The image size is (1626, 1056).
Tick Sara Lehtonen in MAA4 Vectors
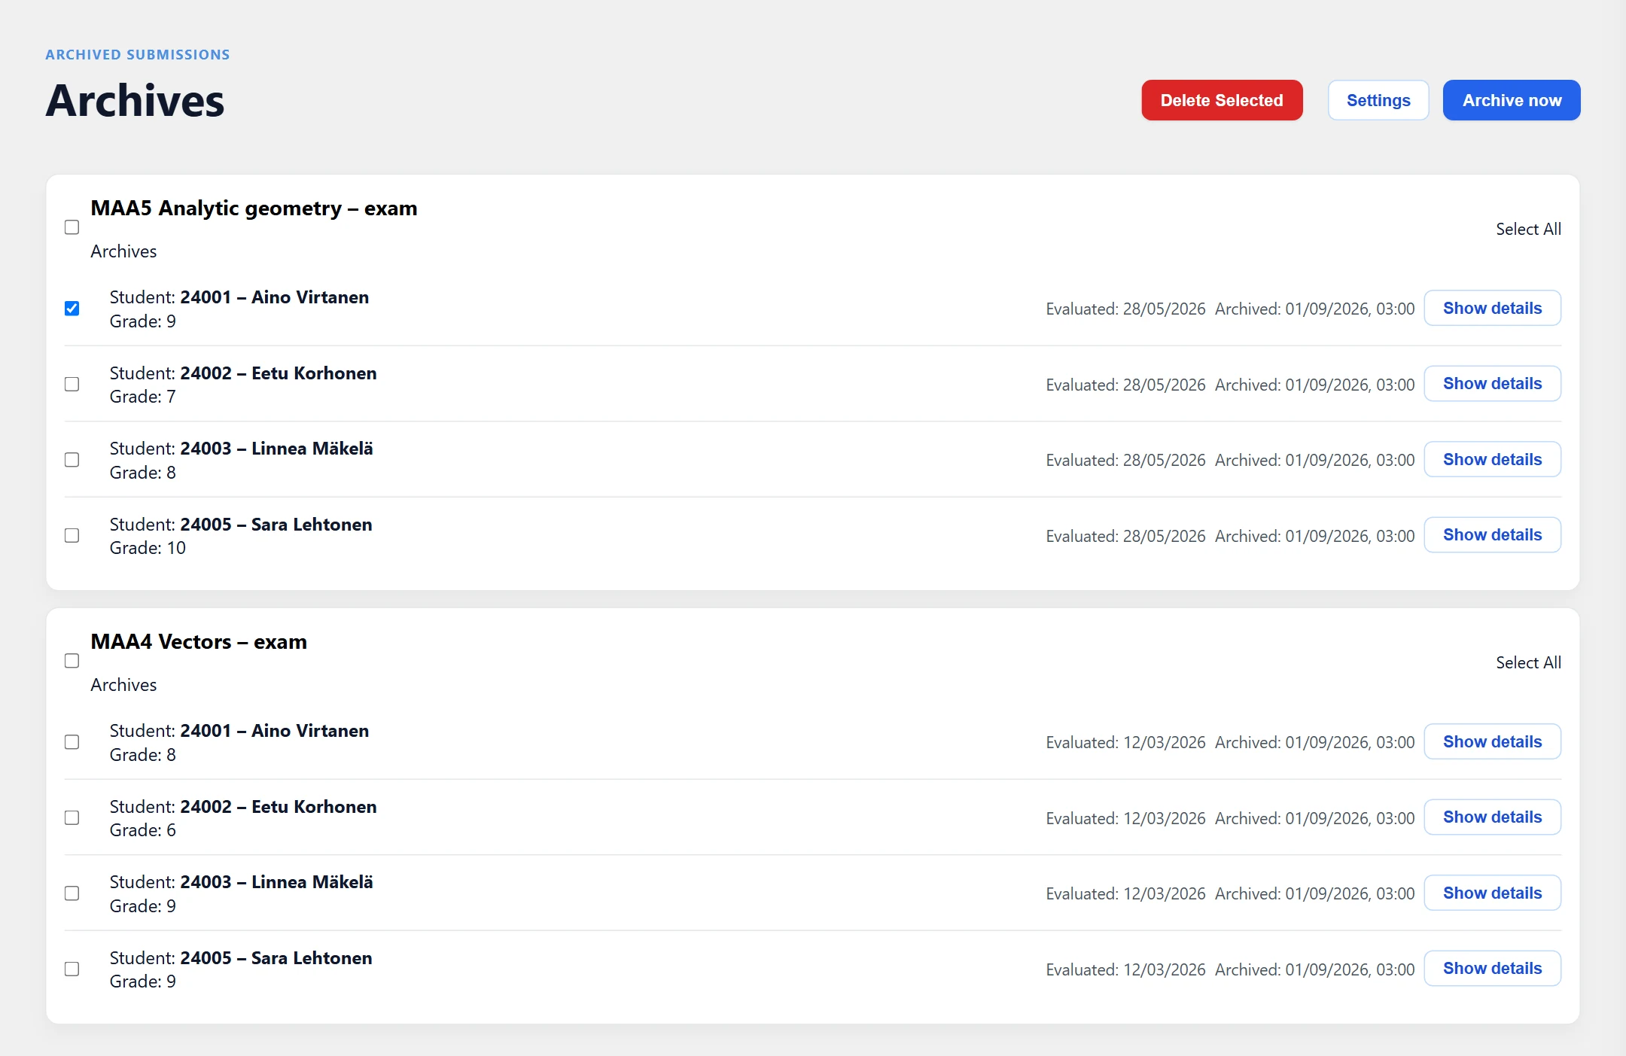pyautogui.click(x=72, y=969)
